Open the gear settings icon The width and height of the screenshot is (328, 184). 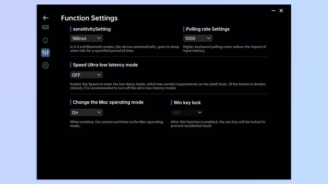[45, 65]
